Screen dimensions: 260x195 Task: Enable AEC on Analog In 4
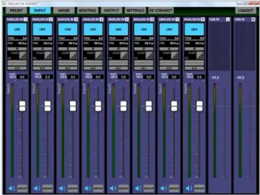(93, 68)
